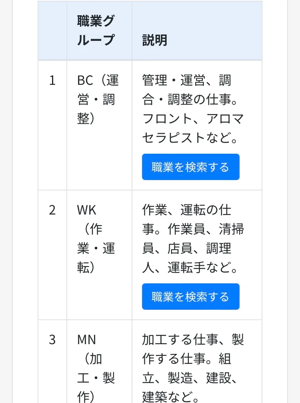Select row number 1 cell
Screen dimensions: 300x403
(52, 125)
